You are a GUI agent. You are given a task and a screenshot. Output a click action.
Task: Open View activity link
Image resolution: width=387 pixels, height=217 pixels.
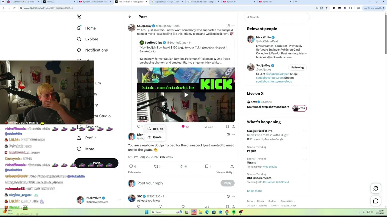click(225, 172)
